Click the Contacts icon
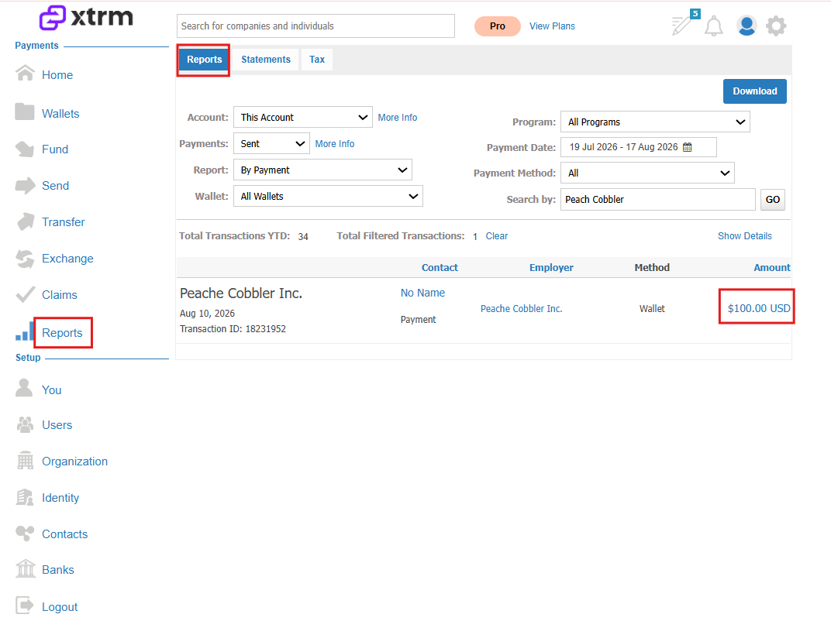 pyautogui.click(x=24, y=533)
